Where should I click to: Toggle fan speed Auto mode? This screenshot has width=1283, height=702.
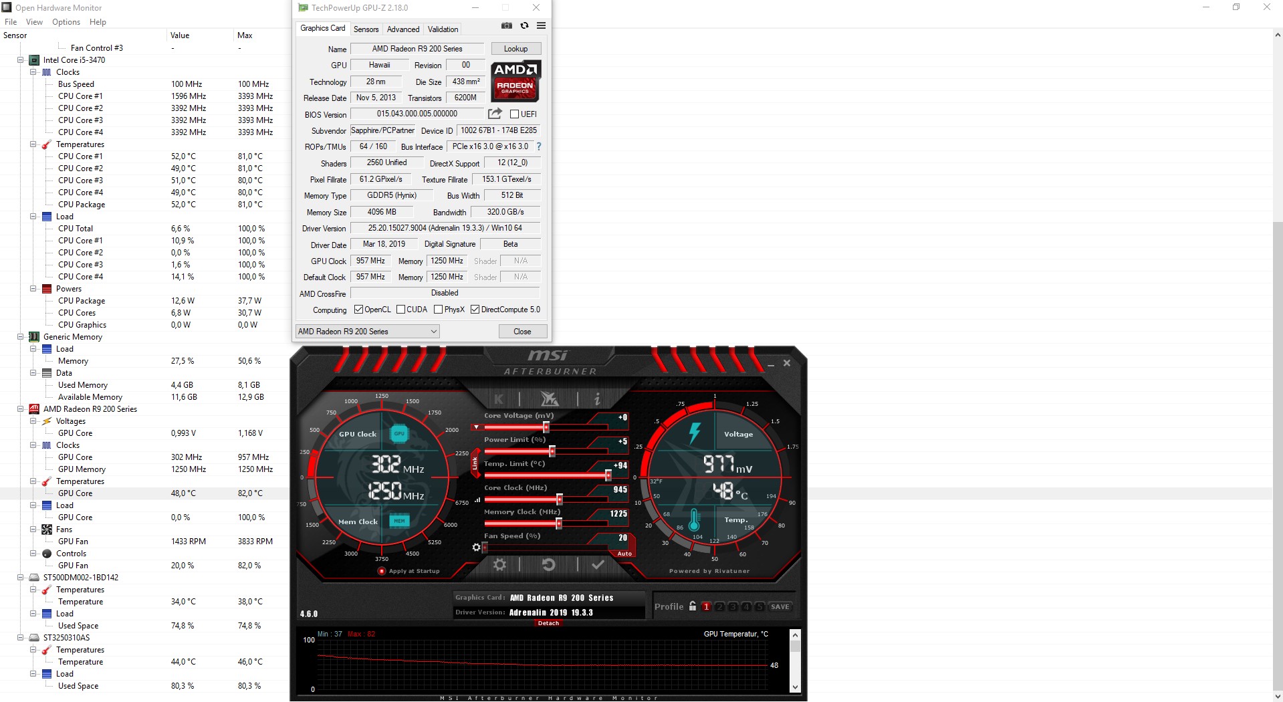point(624,554)
